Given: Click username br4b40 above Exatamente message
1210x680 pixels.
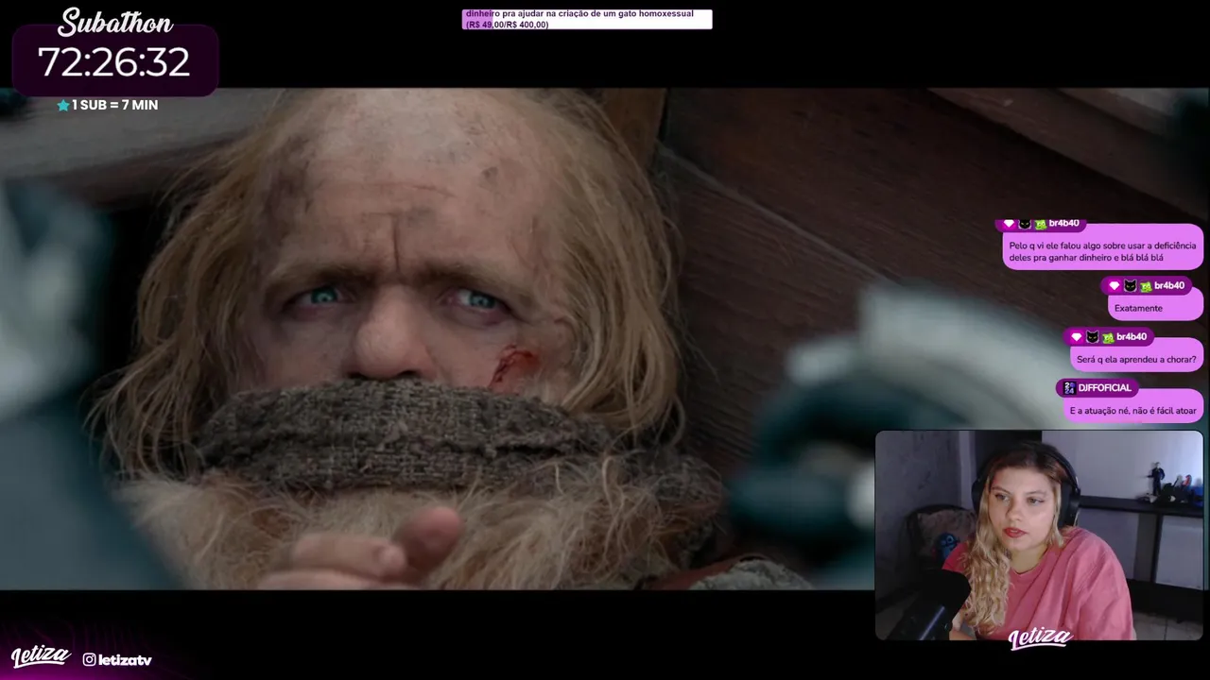Looking at the screenshot, I should coord(1169,286).
